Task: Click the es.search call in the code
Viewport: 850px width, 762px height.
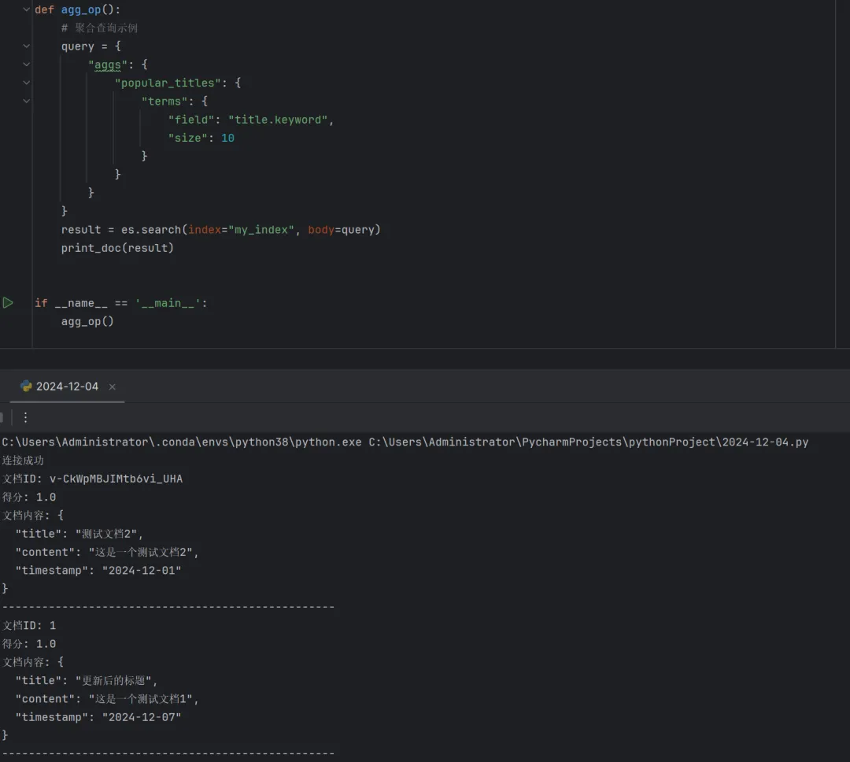Action: click(148, 230)
